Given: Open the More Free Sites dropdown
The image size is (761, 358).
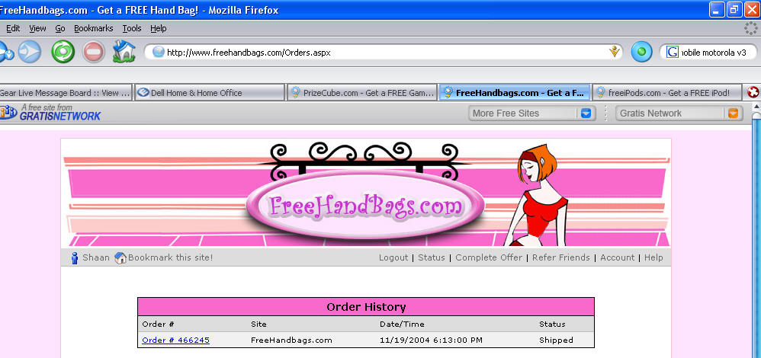Looking at the screenshot, I should coord(532,113).
